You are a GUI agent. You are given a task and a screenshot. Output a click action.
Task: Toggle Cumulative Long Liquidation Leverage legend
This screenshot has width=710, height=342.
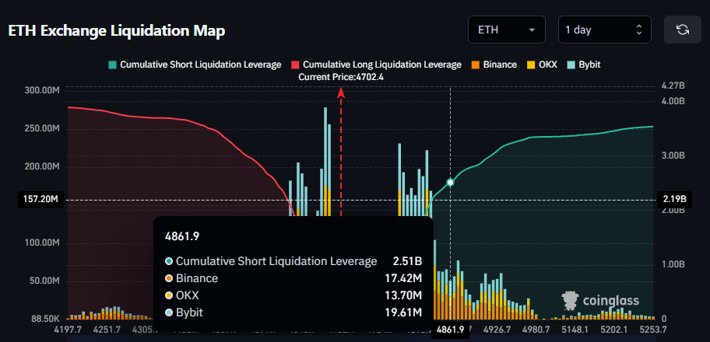click(377, 65)
